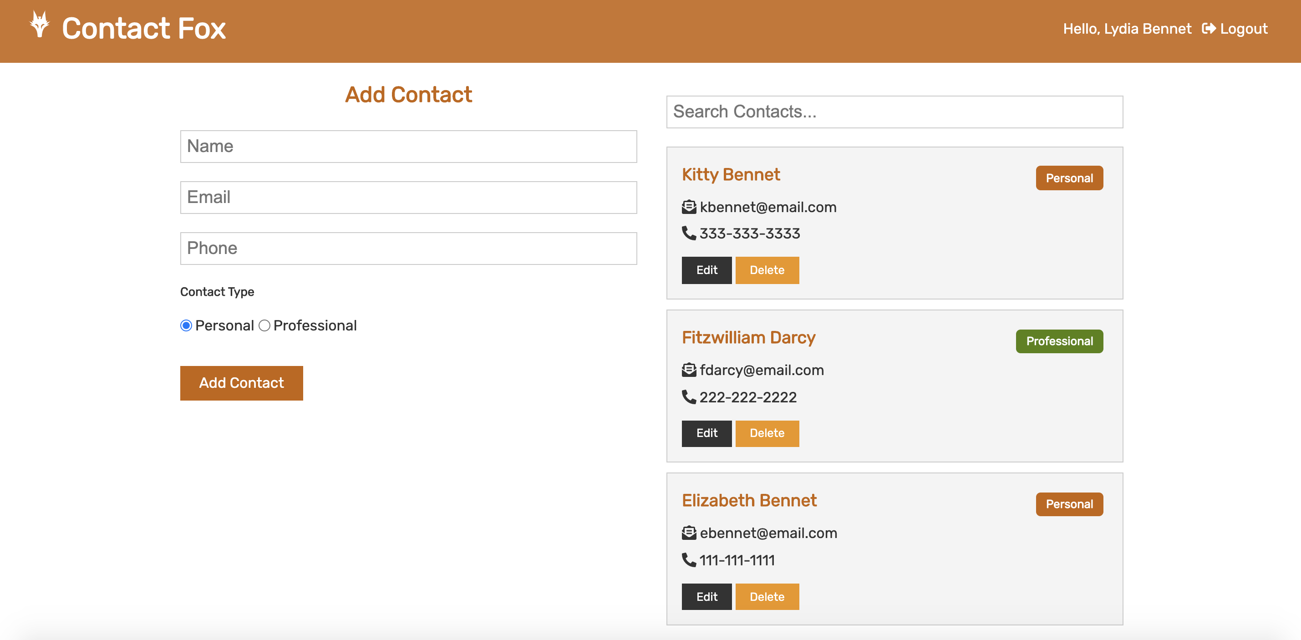This screenshot has height=640, width=1301.
Task: Click Fitzwilliam Darcy's email envelope icon
Action: click(x=689, y=370)
